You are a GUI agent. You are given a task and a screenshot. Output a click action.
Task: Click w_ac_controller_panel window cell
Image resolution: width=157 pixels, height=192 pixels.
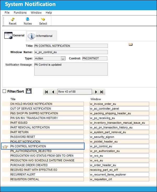119,109
